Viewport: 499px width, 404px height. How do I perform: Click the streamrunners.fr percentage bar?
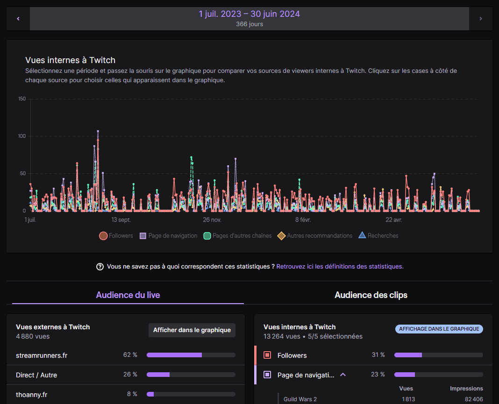(191, 355)
